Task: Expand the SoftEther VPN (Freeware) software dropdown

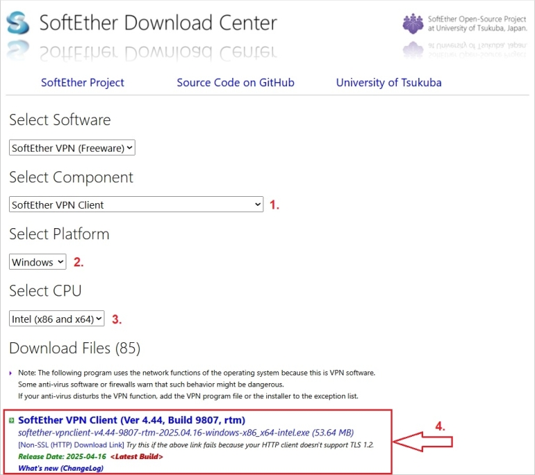Action: pyautogui.click(x=72, y=147)
